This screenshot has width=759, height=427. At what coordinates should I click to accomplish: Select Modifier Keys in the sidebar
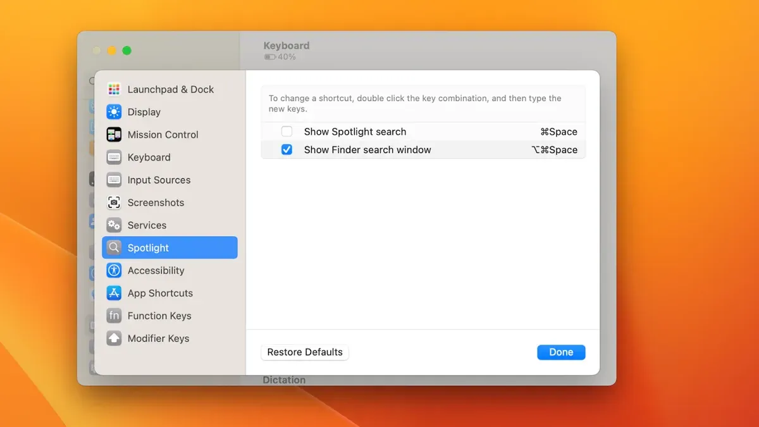(170, 338)
